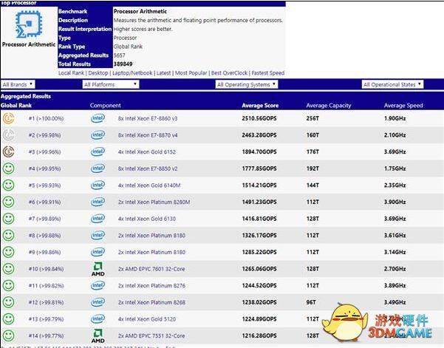Click Intel logo beside Xeon Platinum 8280M
This screenshot has width=444, height=348.
click(x=98, y=202)
